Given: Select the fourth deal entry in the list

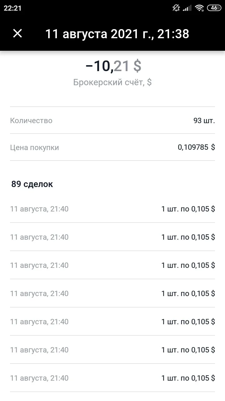Looking at the screenshot, I should [x=112, y=294].
